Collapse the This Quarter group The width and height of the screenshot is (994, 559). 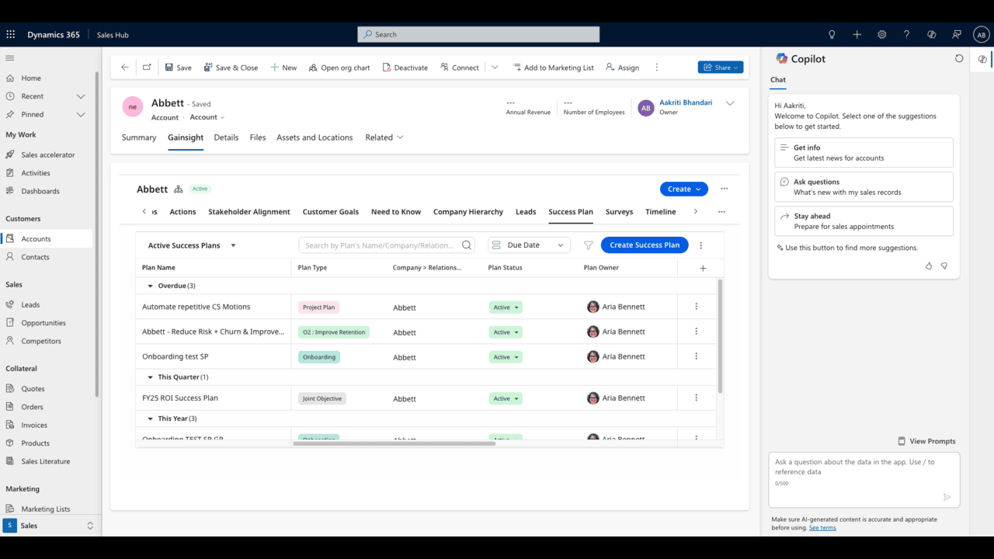(151, 377)
